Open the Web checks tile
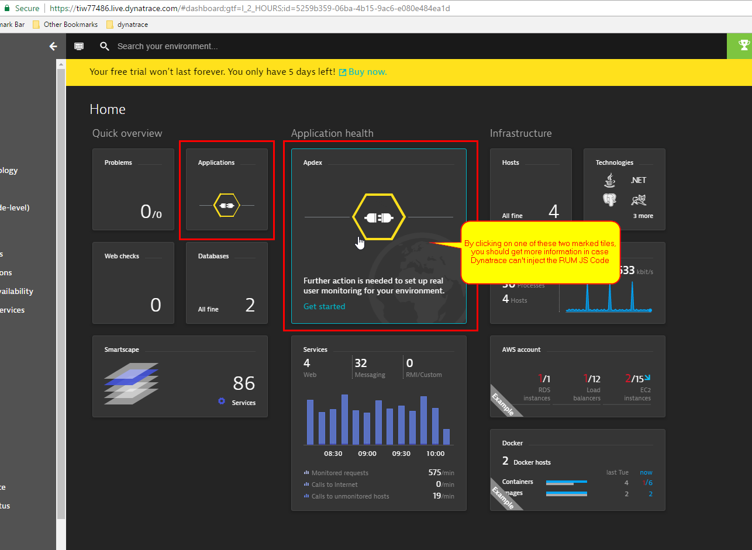The height and width of the screenshot is (550, 752). [133, 283]
